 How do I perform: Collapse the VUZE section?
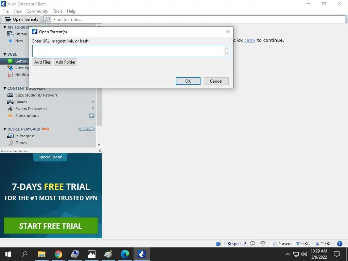[5, 54]
